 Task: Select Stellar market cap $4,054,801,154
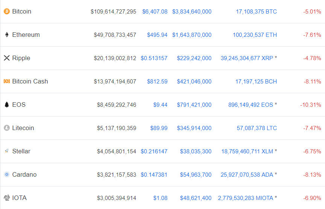click(x=117, y=151)
